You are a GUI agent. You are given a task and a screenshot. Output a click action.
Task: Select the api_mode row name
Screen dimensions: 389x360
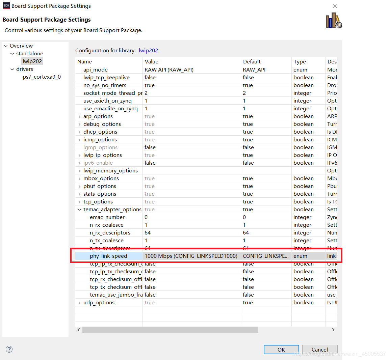click(96, 70)
